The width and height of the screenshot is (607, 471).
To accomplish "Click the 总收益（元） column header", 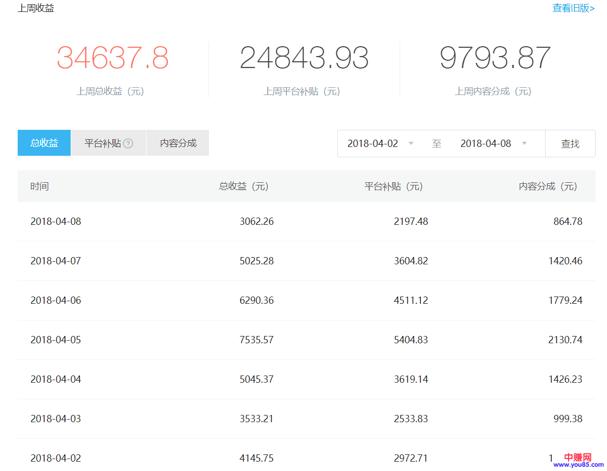I will point(244,186).
